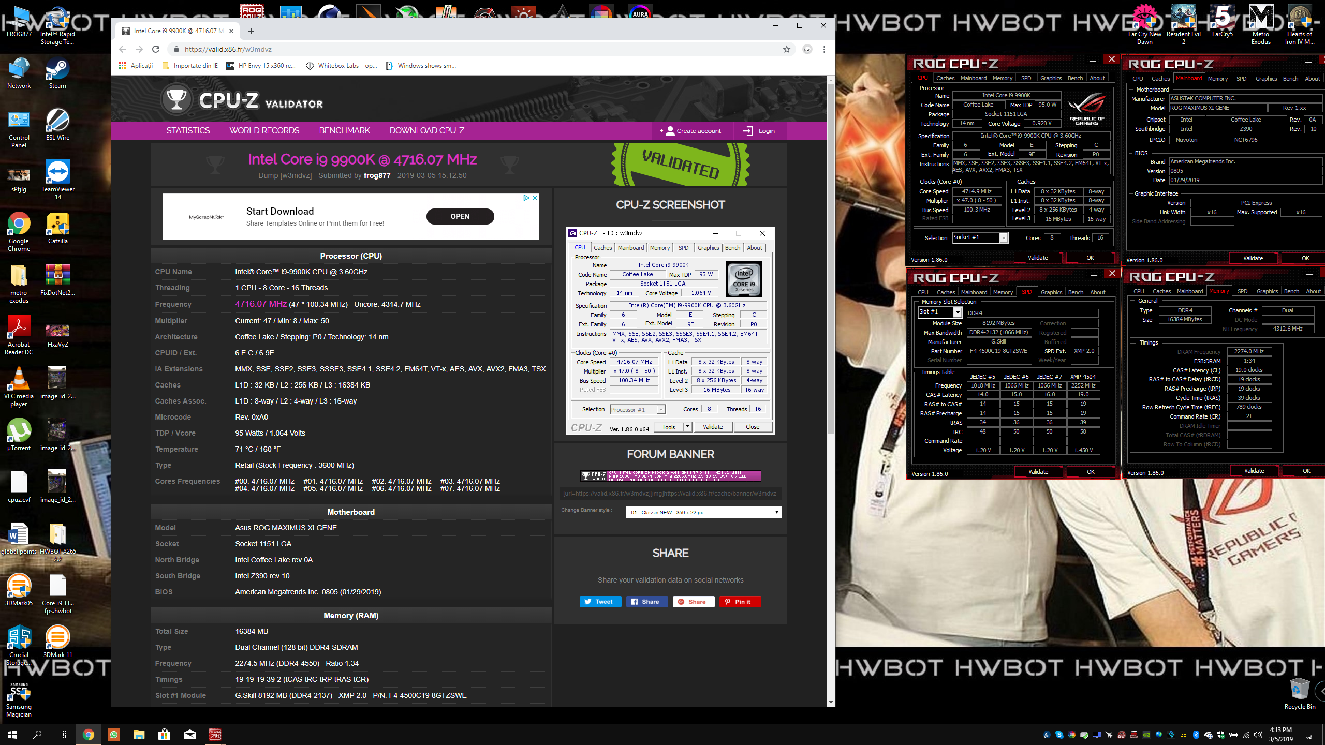Reload the Chrome page
Screen dimensions: 1325x745
pos(156,49)
